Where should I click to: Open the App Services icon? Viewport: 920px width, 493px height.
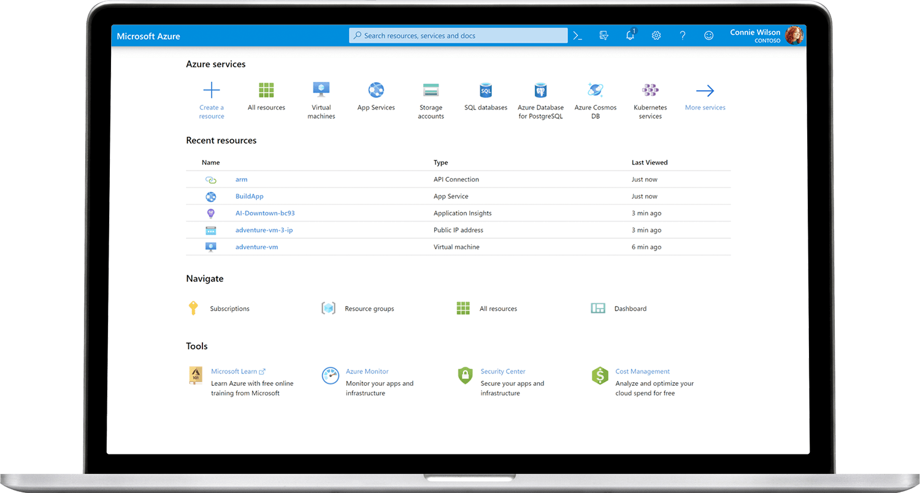(376, 91)
